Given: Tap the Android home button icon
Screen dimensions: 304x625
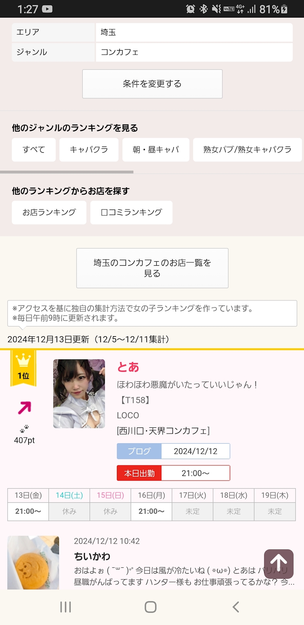Looking at the screenshot, I should pos(151,607).
